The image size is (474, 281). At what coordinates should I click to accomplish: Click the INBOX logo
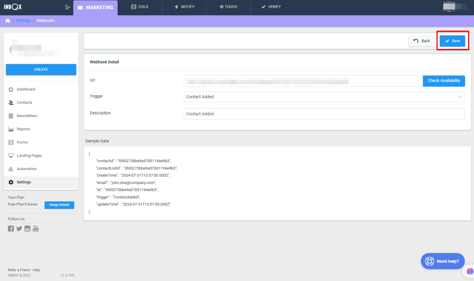(x=14, y=7)
